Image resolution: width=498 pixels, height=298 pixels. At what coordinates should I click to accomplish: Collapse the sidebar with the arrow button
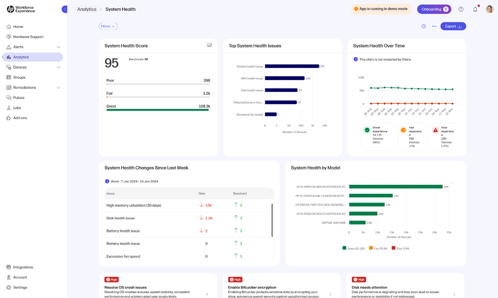pyautogui.click(x=64, y=9)
